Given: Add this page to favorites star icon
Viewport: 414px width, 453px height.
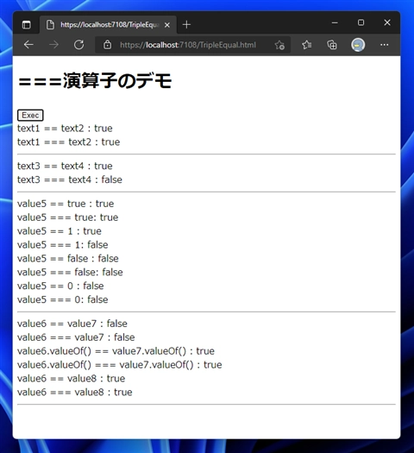Looking at the screenshot, I should click(279, 45).
